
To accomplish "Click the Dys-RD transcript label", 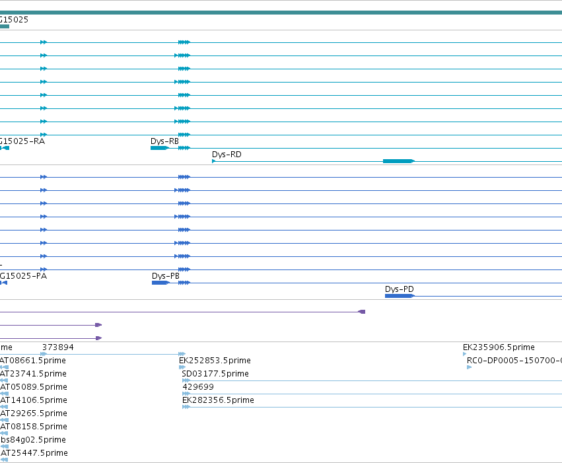I will click(227, 155).
